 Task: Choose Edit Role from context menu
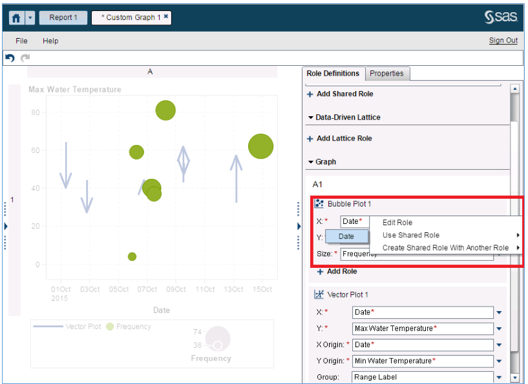tap(397, 223)
